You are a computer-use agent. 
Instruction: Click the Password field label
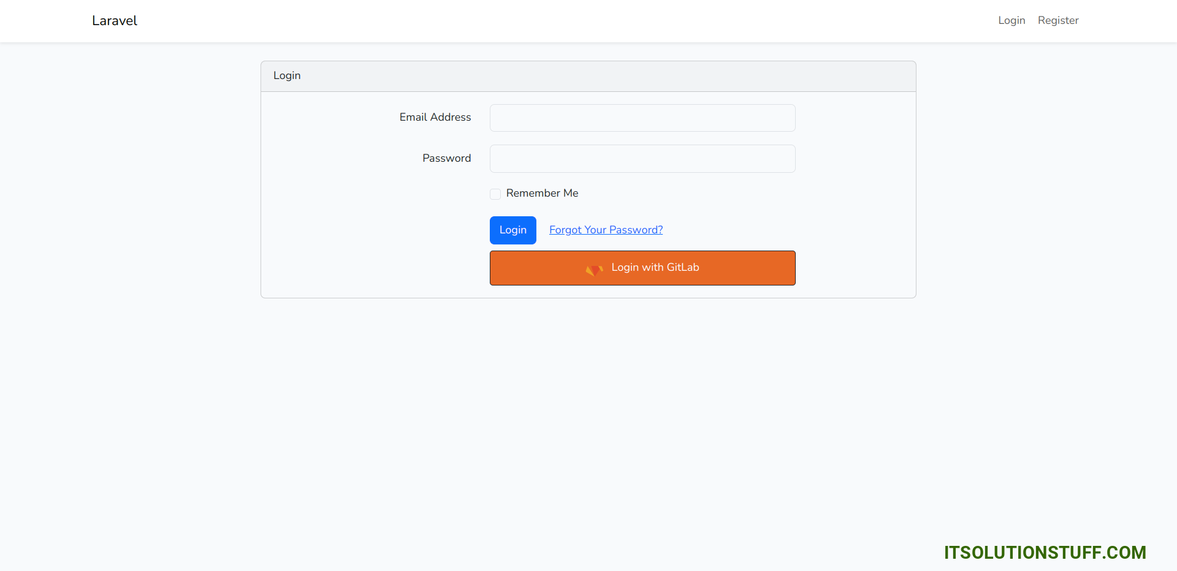click(446, 159)
